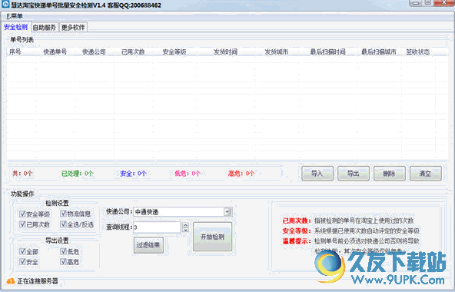Increase 查询线程 with up arrow
This screenshot has height=292, width=455.
click(185, 224)
